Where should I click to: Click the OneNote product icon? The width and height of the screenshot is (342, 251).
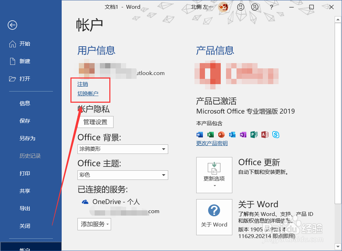coord(243,135)
